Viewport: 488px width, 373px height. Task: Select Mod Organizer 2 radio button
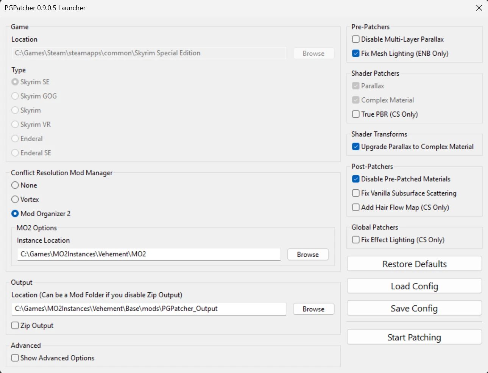(15, 214)
